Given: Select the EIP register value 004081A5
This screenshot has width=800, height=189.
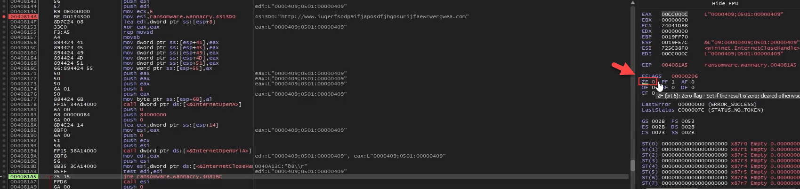Looking at the screenshot, I should 674,65.
